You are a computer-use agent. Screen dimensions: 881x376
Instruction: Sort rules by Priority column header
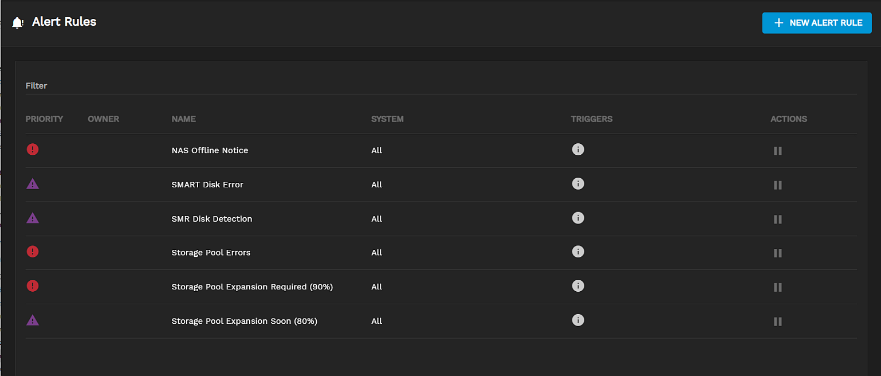point(44,119)
